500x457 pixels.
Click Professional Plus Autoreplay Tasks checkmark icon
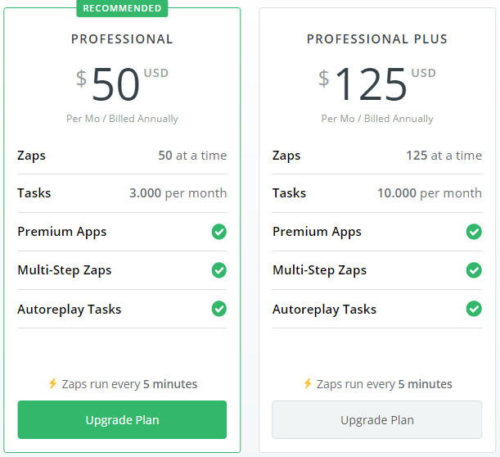coord(474,309)
